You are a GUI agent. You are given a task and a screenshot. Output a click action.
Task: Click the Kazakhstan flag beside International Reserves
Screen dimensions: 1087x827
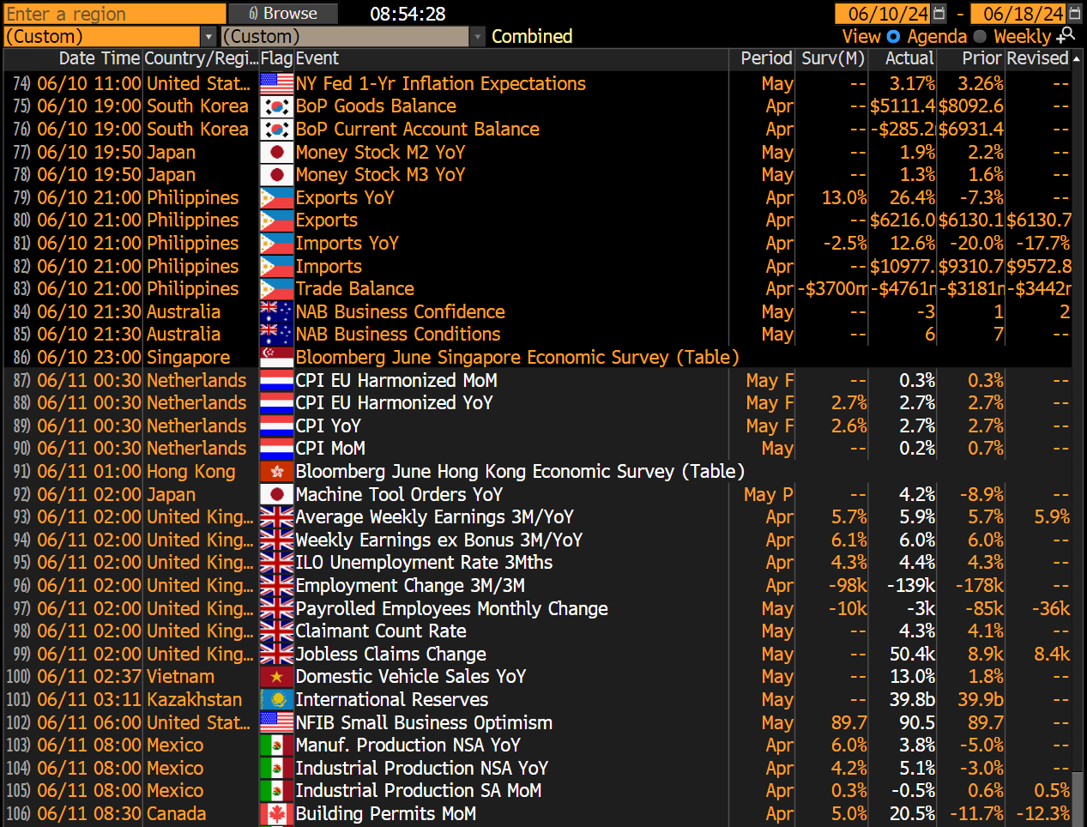pos(276,699)
